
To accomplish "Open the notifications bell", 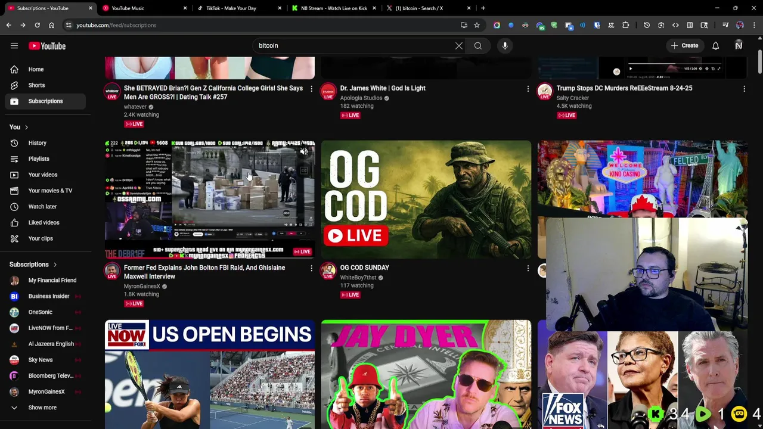I will tap(715, 46).
